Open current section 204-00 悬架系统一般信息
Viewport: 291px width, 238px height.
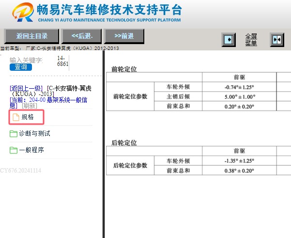(x=48, y=103)
